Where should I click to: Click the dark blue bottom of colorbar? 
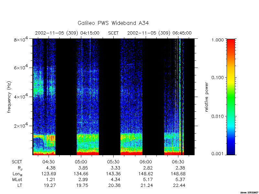point(231,151)
